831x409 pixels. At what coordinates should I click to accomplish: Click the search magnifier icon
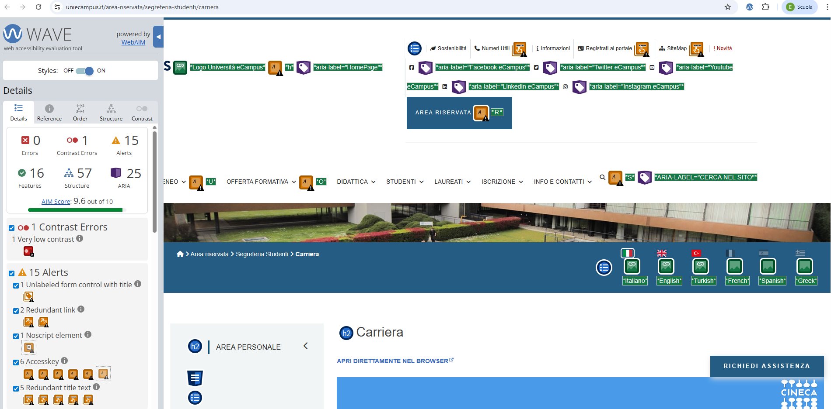pos(602,177)
